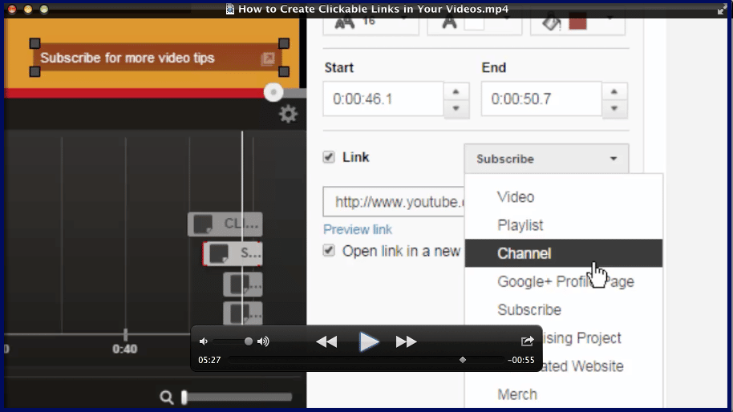
Task: Select the 'CLI...' annotation clip on timeline
Action: [x=225, y=224]
